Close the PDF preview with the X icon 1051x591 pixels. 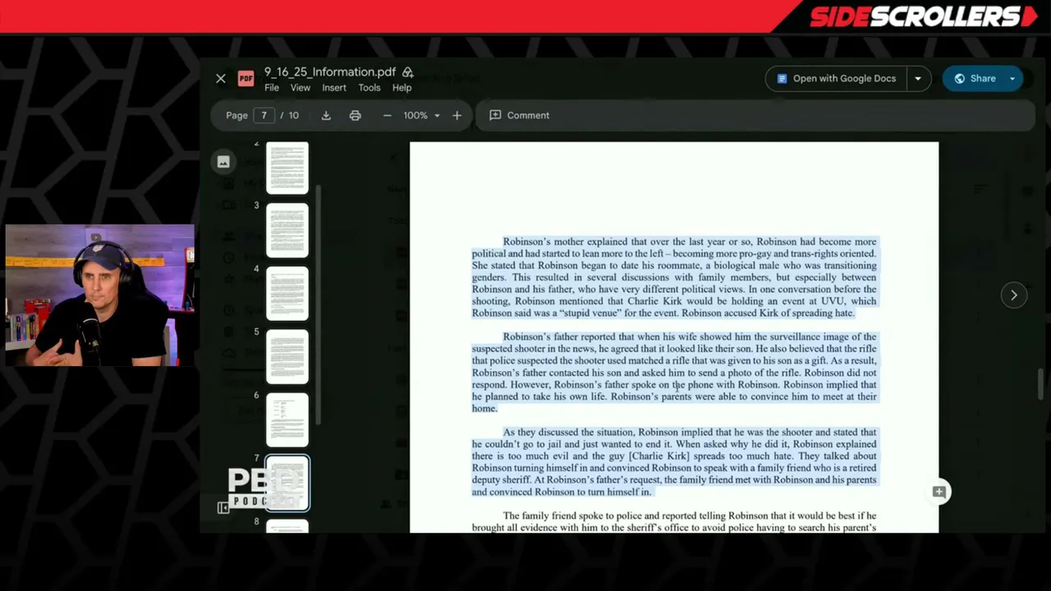click(221, 79)
